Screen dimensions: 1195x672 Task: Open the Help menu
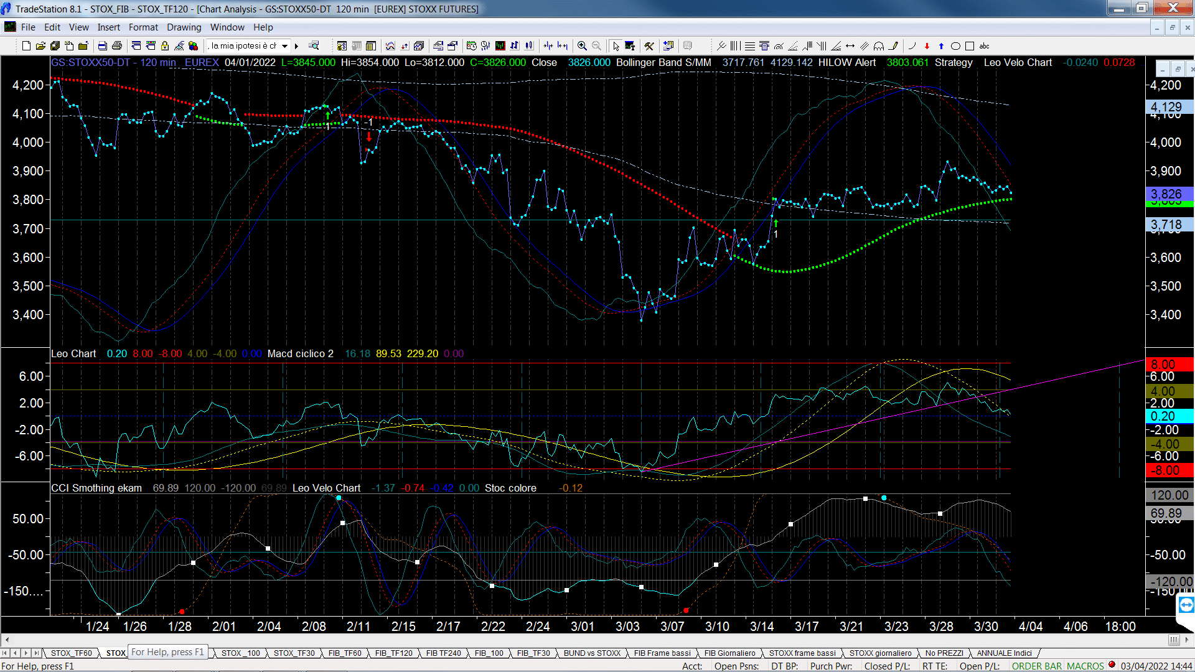[x=263, y=27]
